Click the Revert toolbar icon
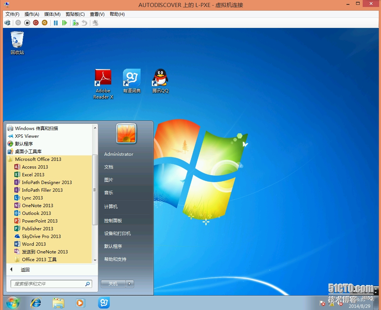This screenshot has height=310, width=381. 84,23
